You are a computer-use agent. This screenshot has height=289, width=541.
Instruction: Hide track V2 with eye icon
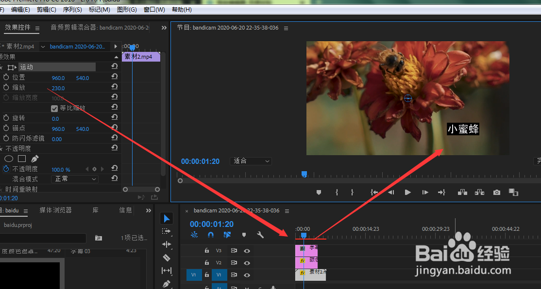(x=247, y=263)
